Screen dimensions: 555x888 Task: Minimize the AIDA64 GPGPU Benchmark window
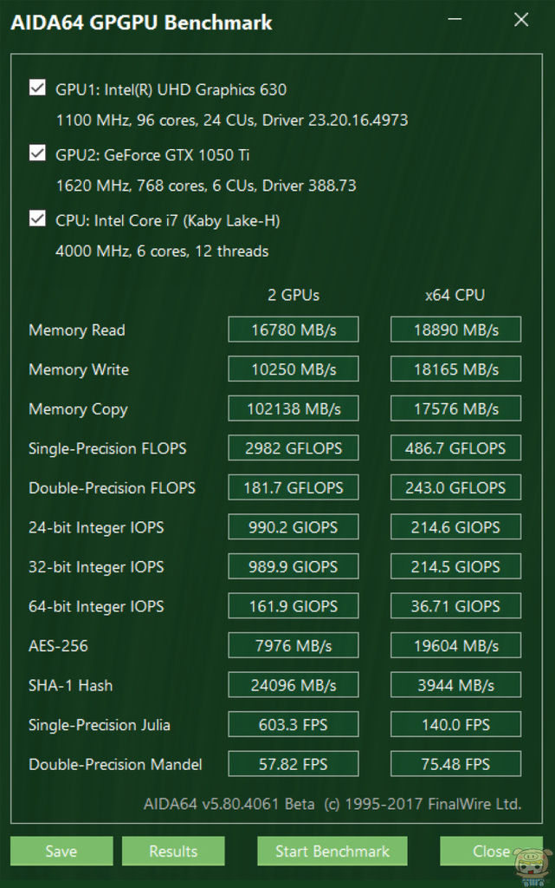[455, 19]
